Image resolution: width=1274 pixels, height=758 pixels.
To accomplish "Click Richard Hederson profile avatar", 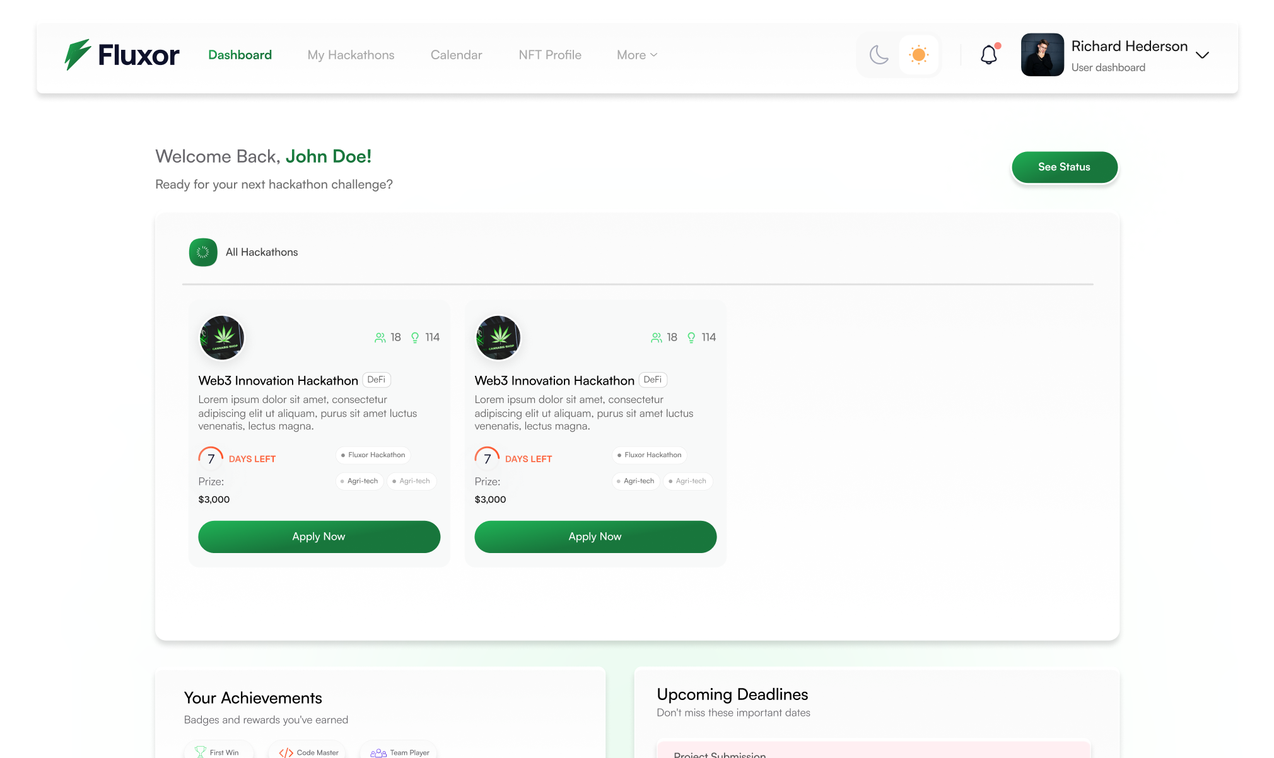I will pos(1042,55).
